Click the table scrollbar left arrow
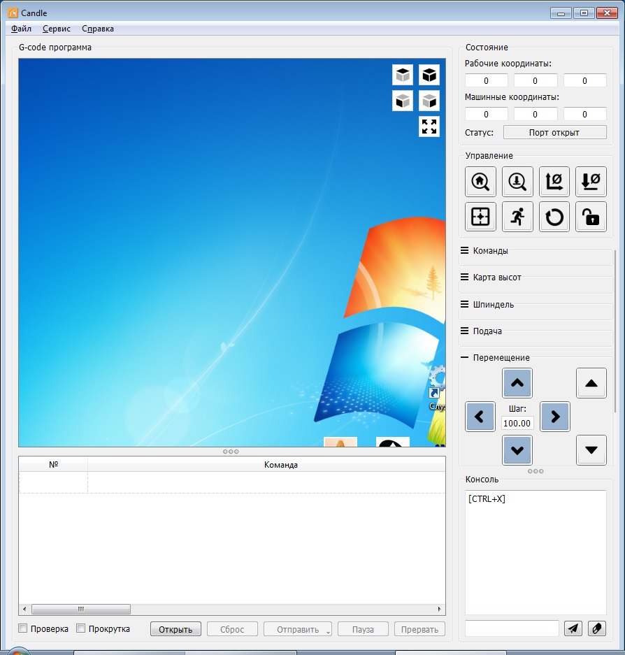Viewport: 625px width, 655px height. pos(24,609)
